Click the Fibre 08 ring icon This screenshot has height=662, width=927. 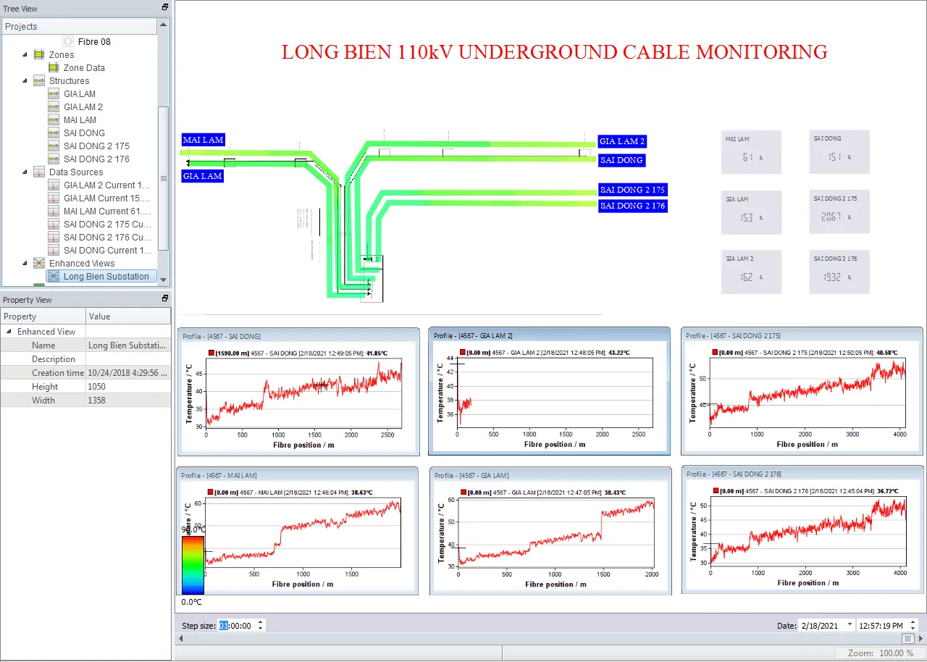(x=68, y=42)
